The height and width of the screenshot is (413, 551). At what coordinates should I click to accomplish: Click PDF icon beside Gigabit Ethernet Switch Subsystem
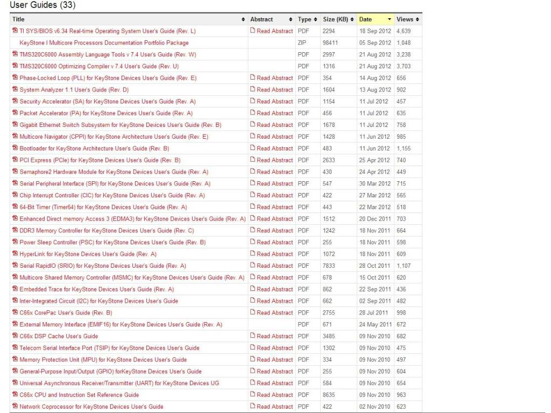point(15,124)
